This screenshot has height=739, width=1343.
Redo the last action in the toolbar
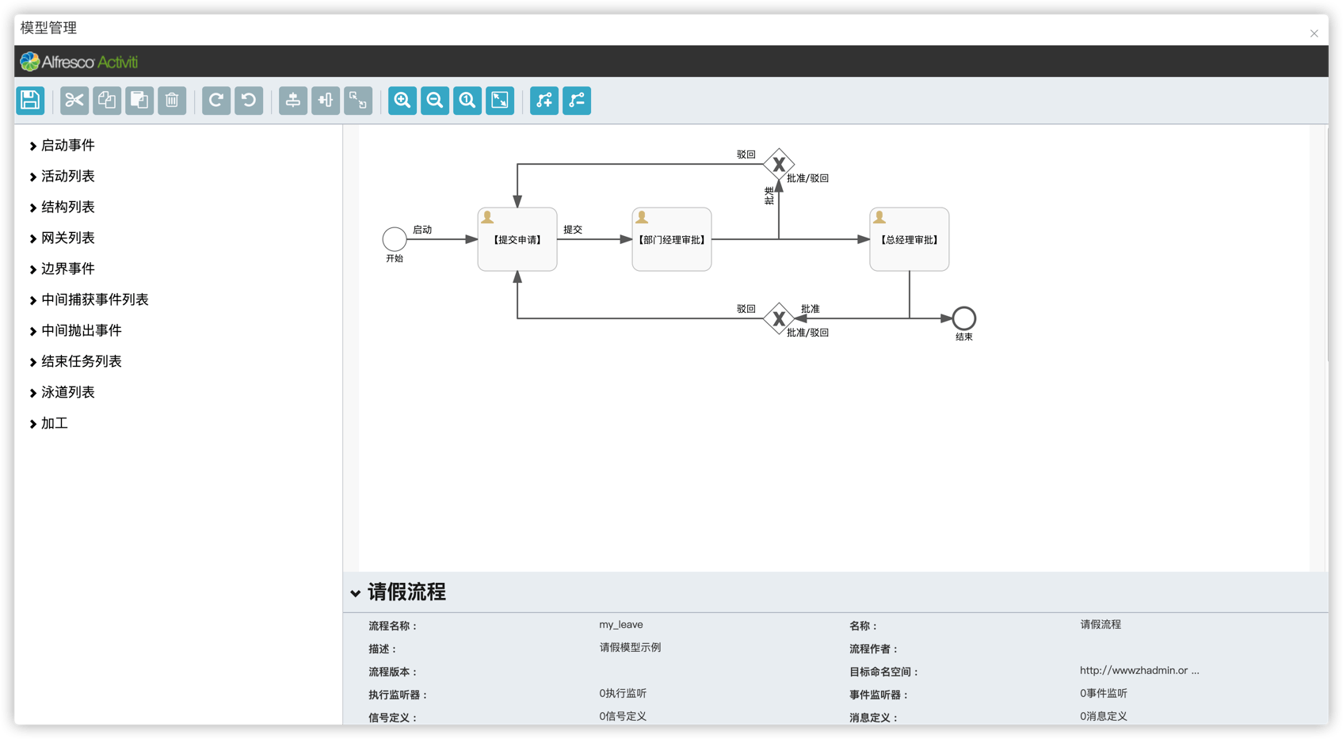[216, 101]
